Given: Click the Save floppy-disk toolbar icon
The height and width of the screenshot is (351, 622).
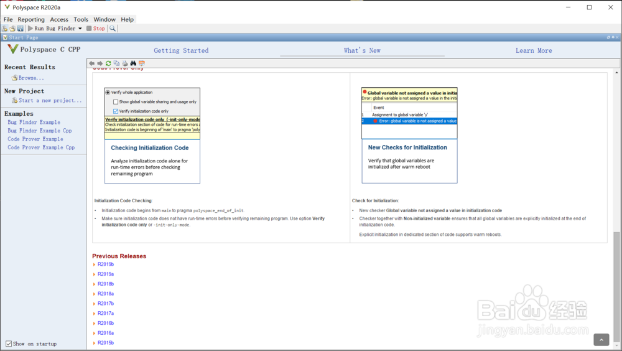Looking at the screenshot, I should 21,29.
